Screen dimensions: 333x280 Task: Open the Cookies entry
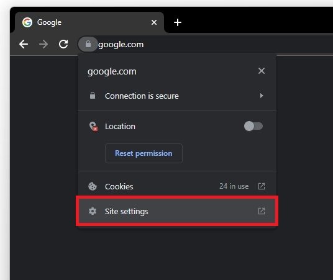[x=177, y=186]
